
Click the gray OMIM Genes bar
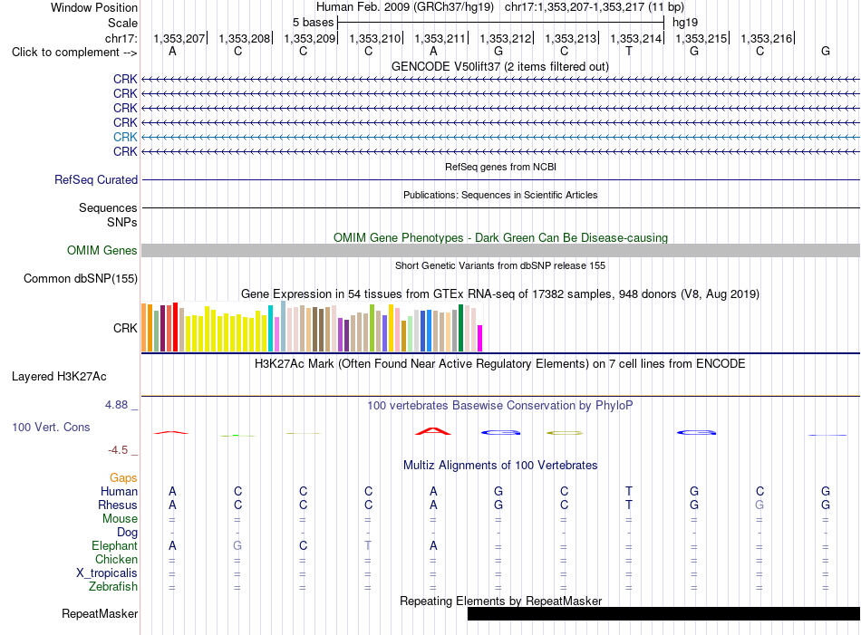pos(500,250)
